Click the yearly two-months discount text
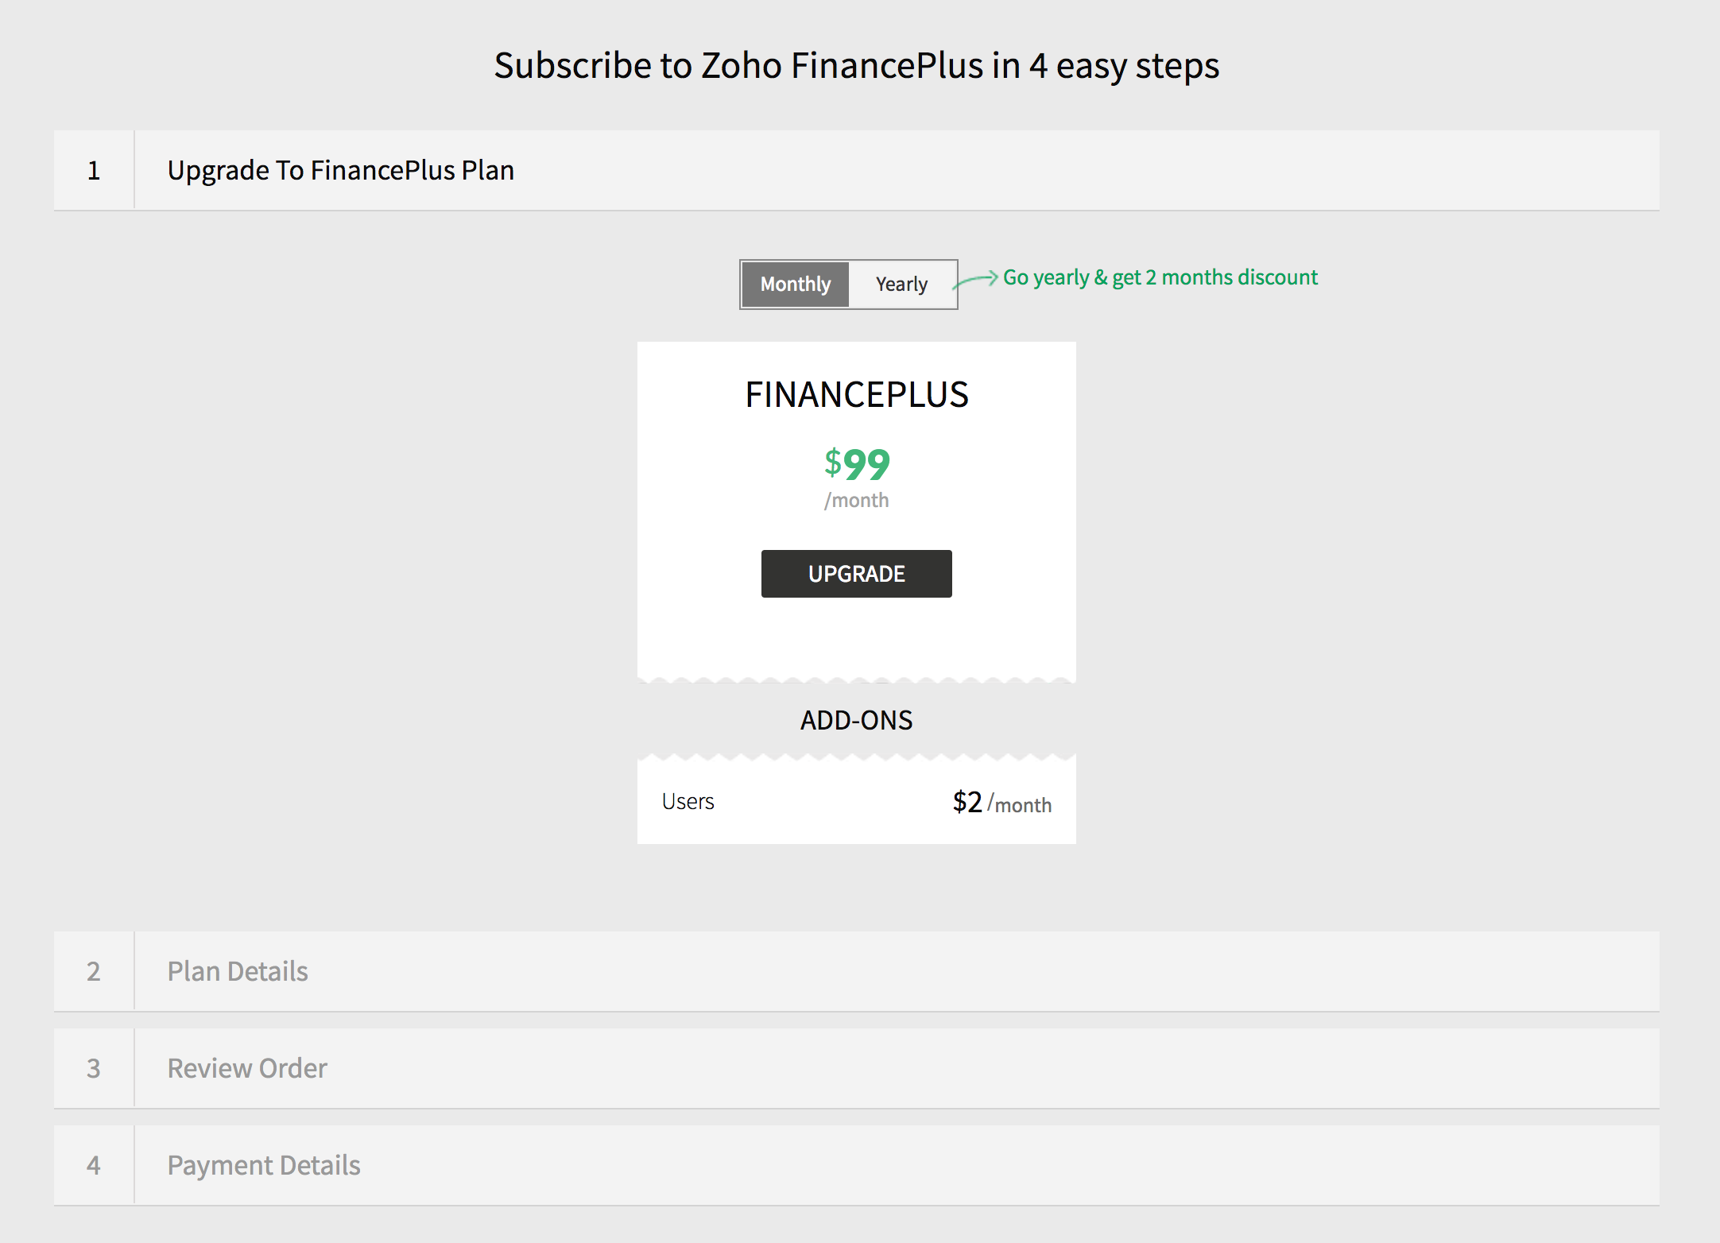 coord(1160,277)
